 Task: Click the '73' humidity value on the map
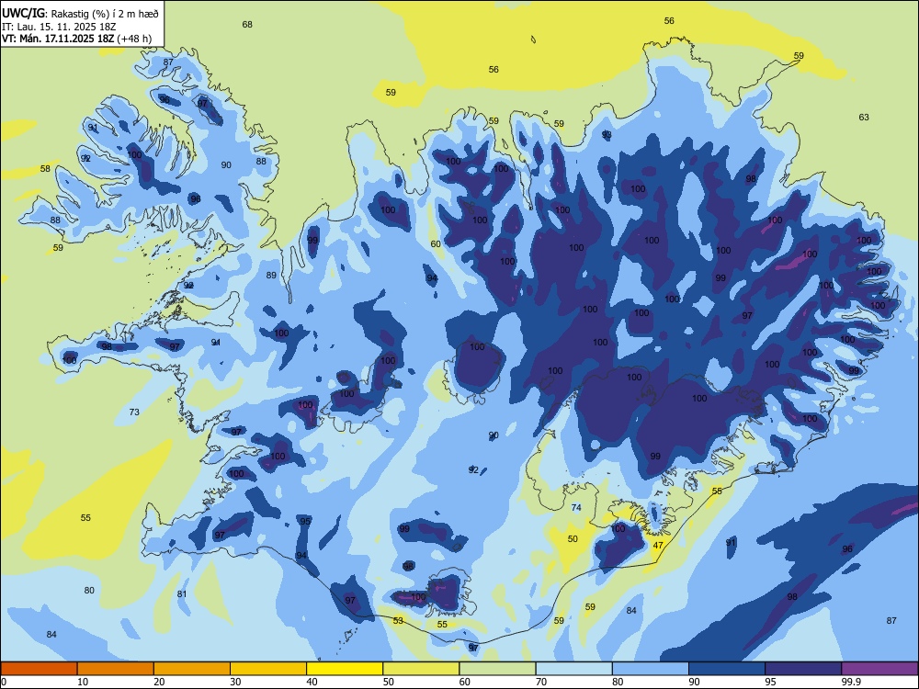click(134, 412)
